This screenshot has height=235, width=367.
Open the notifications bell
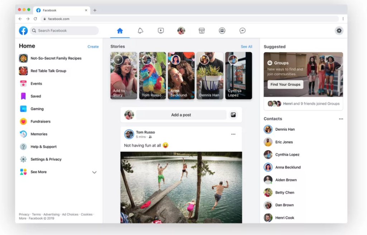point(140,31)
